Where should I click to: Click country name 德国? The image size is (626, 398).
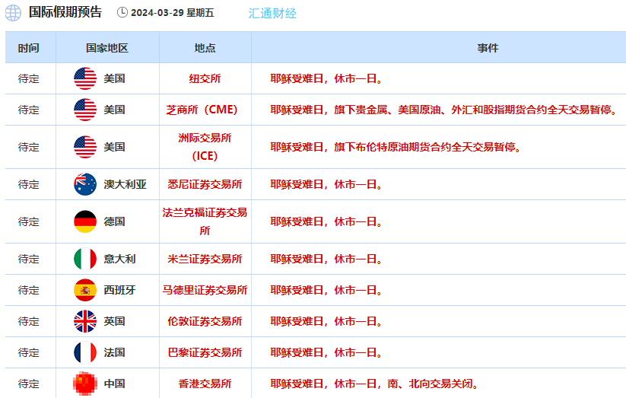(115, 221)
